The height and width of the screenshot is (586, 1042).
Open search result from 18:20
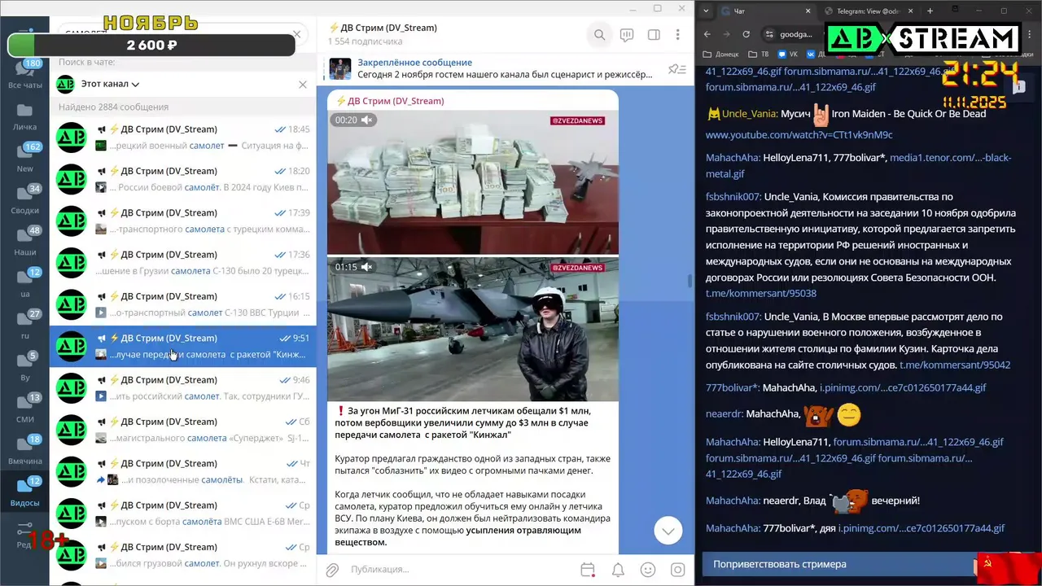click(x=183, y=179)
